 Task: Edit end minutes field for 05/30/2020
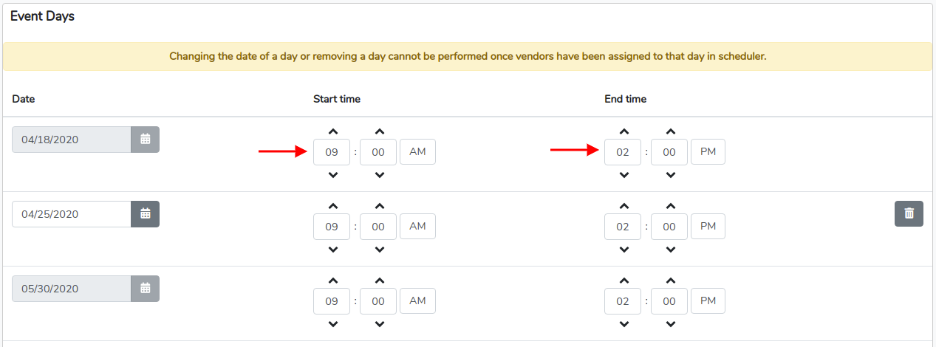point(669,302)
